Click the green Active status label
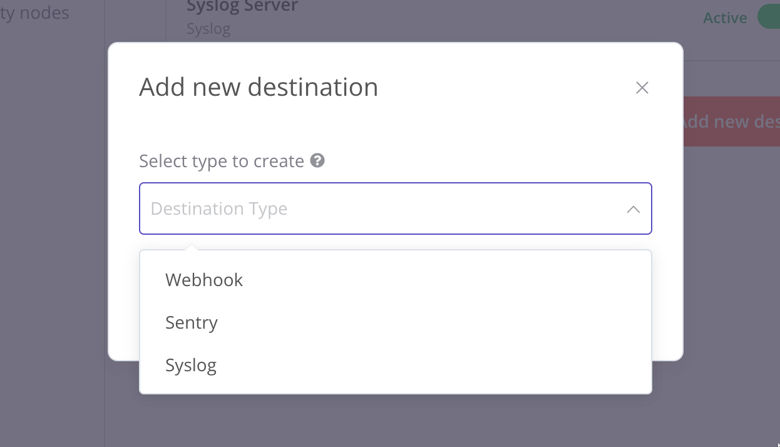 724,18
